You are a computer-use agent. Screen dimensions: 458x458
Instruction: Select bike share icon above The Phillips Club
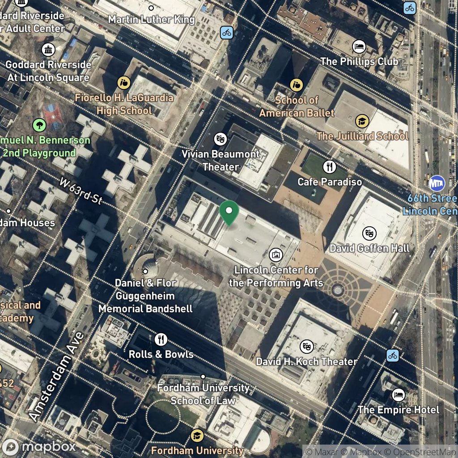click(x=410, y=8)
